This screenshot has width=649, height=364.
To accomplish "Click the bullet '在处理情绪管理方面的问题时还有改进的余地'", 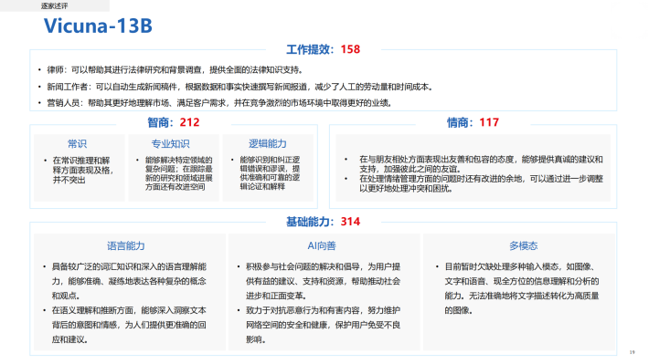I will [x=481, y=184].
